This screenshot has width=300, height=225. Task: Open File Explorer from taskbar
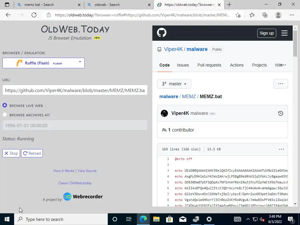pyautogui.click(x=156, y=219)
